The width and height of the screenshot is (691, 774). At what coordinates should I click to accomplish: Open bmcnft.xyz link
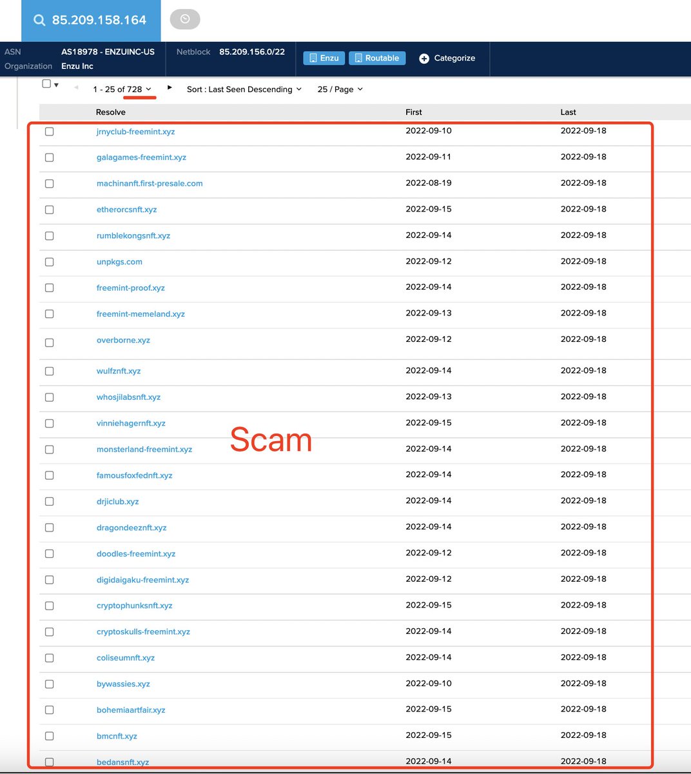click(x=117, y=736)
